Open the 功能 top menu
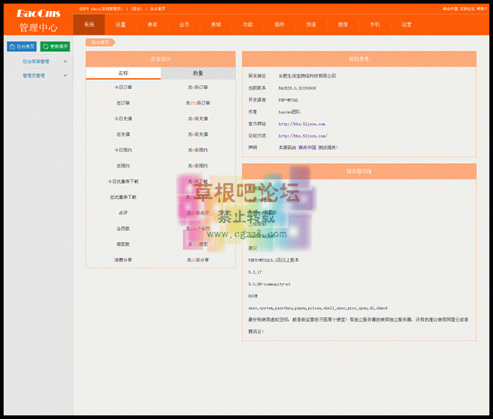Viewport: 493px width, 419px height. point(248,25)
